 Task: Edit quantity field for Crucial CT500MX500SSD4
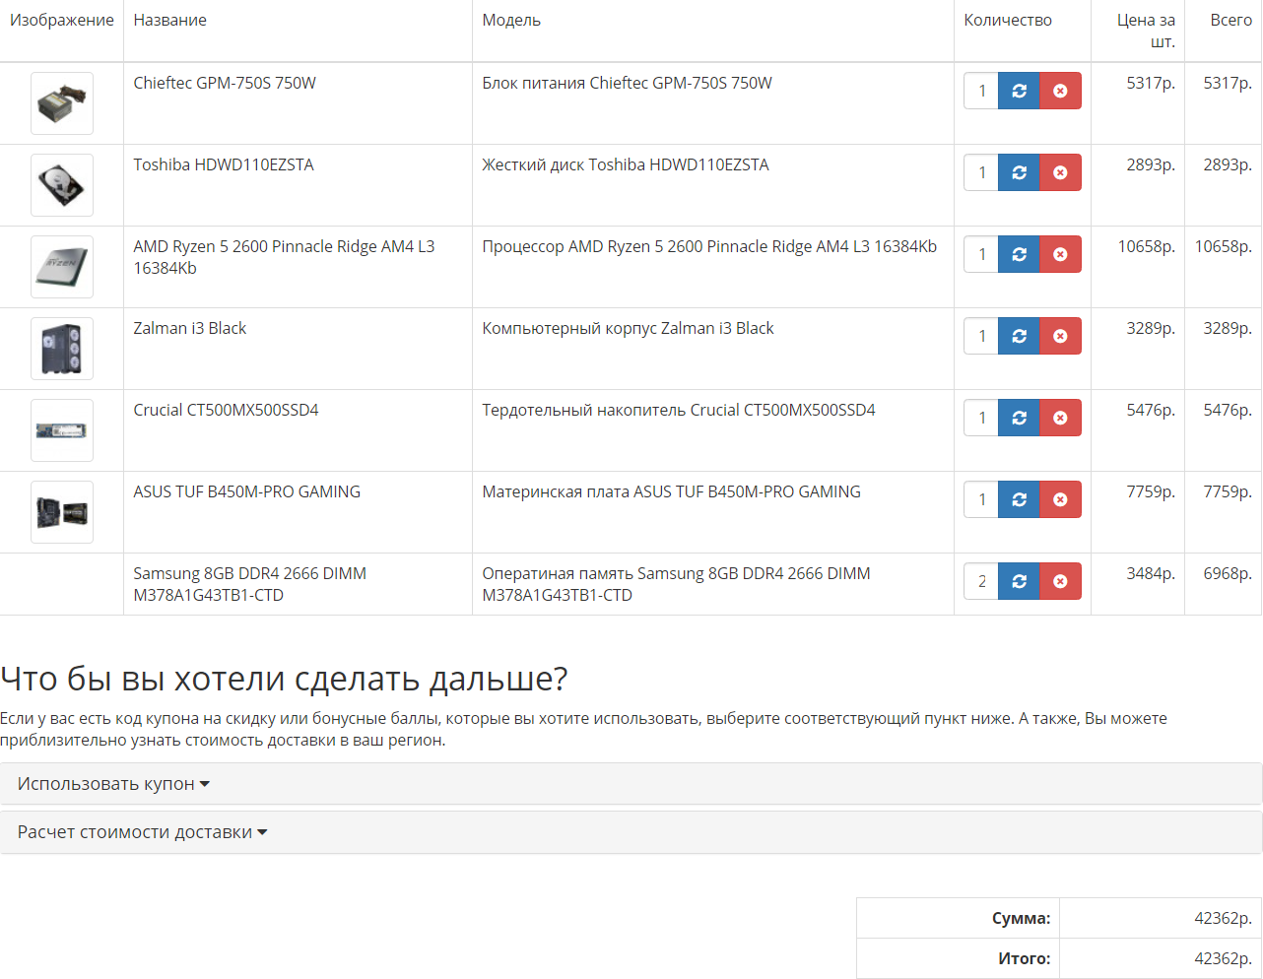pos(981,418)
